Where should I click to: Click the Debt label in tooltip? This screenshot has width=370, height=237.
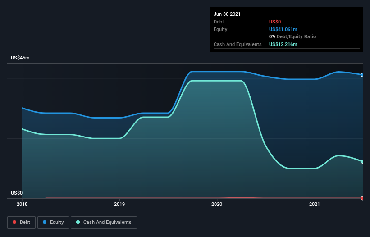pyautogui.click(x=219, y=22)
